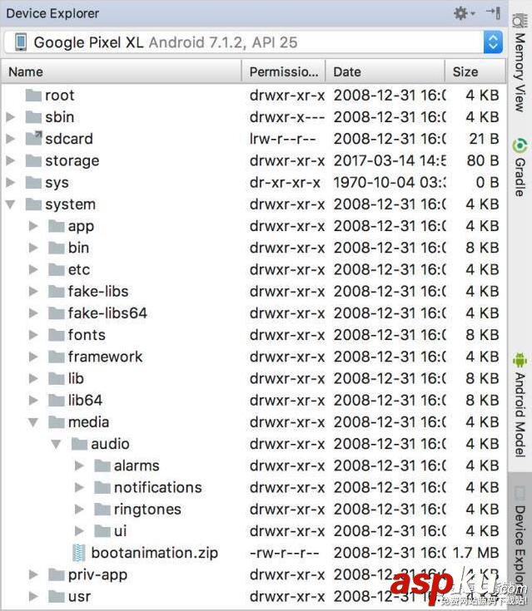Viewport: 532px width, 611px height.
Task: Select the notifications folder name
Action: [x=157, y=487]
